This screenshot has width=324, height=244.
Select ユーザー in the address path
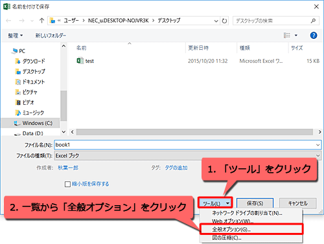(71, 21)
